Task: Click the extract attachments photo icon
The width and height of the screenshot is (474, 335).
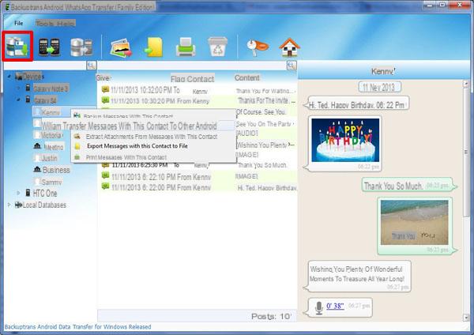Action: pos(121,47)
